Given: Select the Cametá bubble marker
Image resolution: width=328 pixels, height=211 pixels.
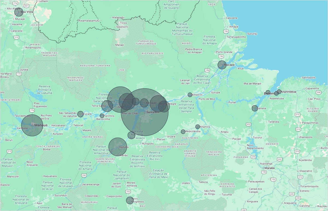Looking at the screenshot, I should (255, 108).
